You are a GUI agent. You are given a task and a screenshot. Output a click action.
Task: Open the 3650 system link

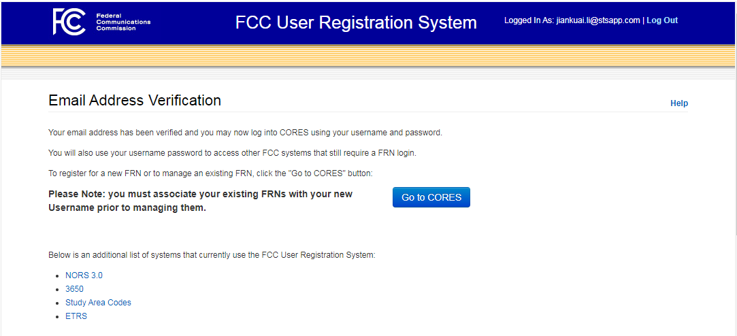(74, 289)
